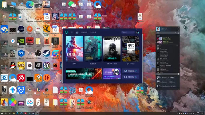Image resolution: width=205 pixels, height=115 pixels.
Task: Select the yellow raccoon app icon
Action: point(21,66)
